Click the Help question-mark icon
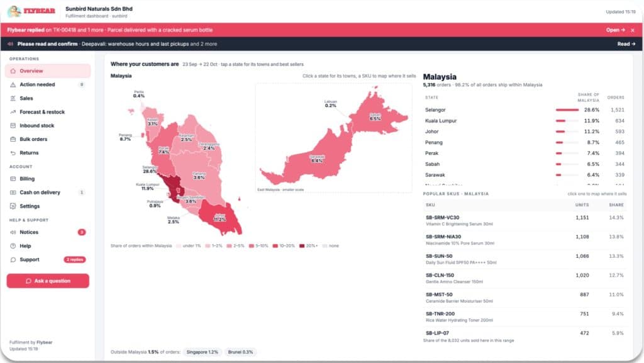 13,246
